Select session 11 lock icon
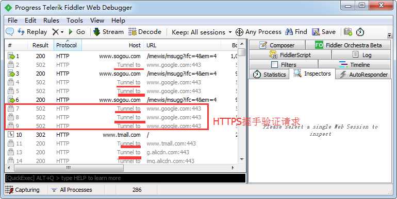The image size is (397, 199). [x=11, y=143]
